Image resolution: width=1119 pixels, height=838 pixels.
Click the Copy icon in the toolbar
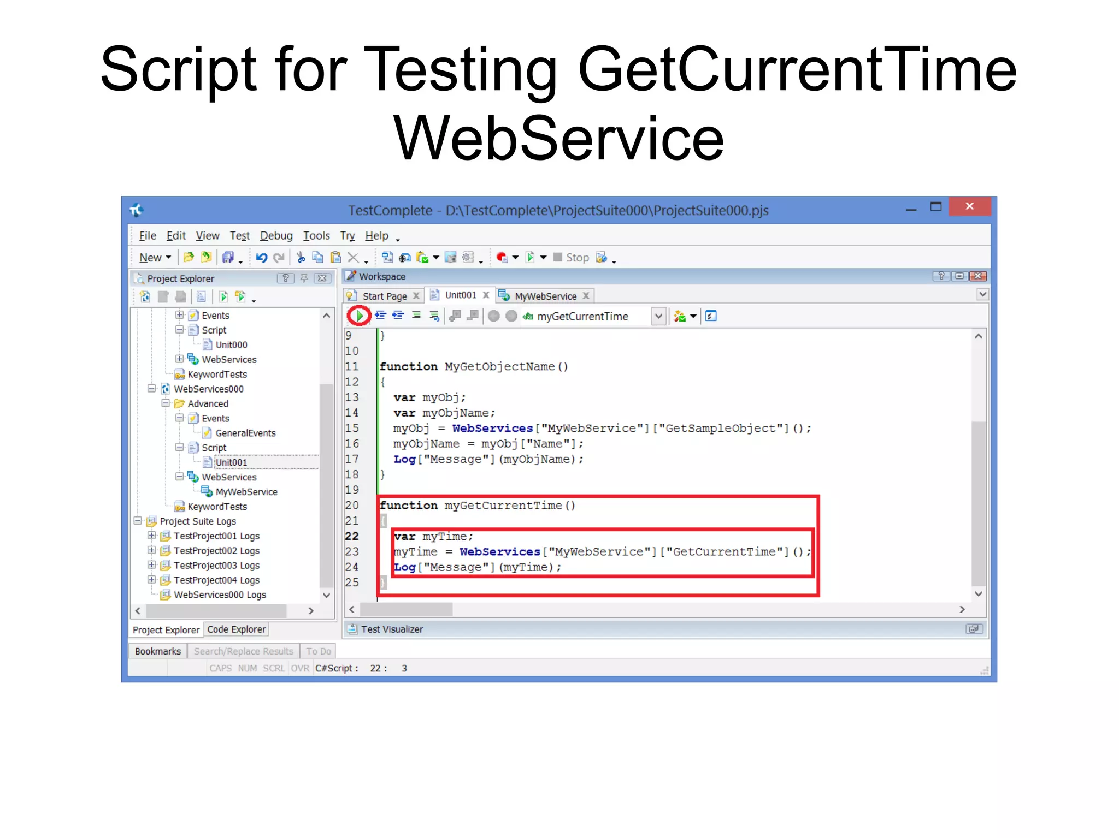pyautogui.click(x=317, y=258)
